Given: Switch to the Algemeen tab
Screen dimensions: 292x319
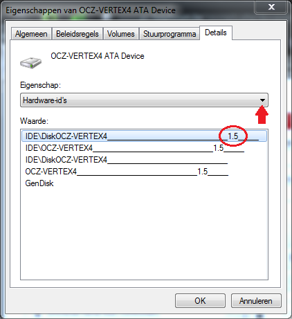Looking at the screenshot, I should 31,34.
